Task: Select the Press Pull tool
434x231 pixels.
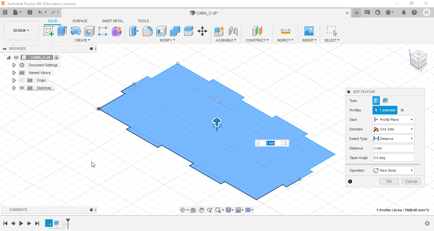Action: (134, 31)
